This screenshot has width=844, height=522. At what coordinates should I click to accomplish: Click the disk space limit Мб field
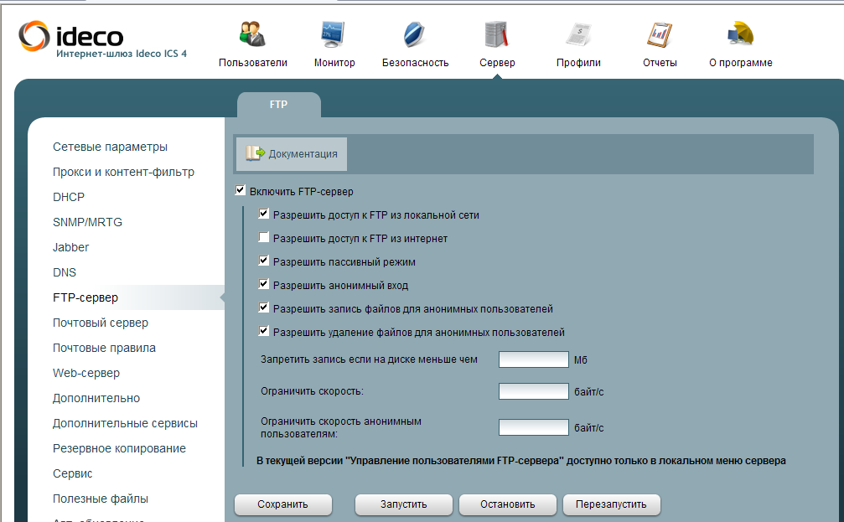tap(533, 359)
